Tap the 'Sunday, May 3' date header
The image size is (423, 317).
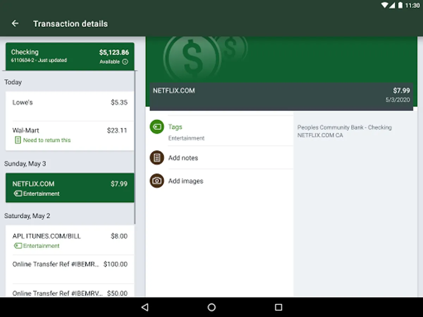pos(25,164)
